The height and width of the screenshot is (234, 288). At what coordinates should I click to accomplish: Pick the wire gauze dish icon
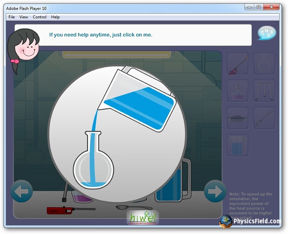point(238,118)
